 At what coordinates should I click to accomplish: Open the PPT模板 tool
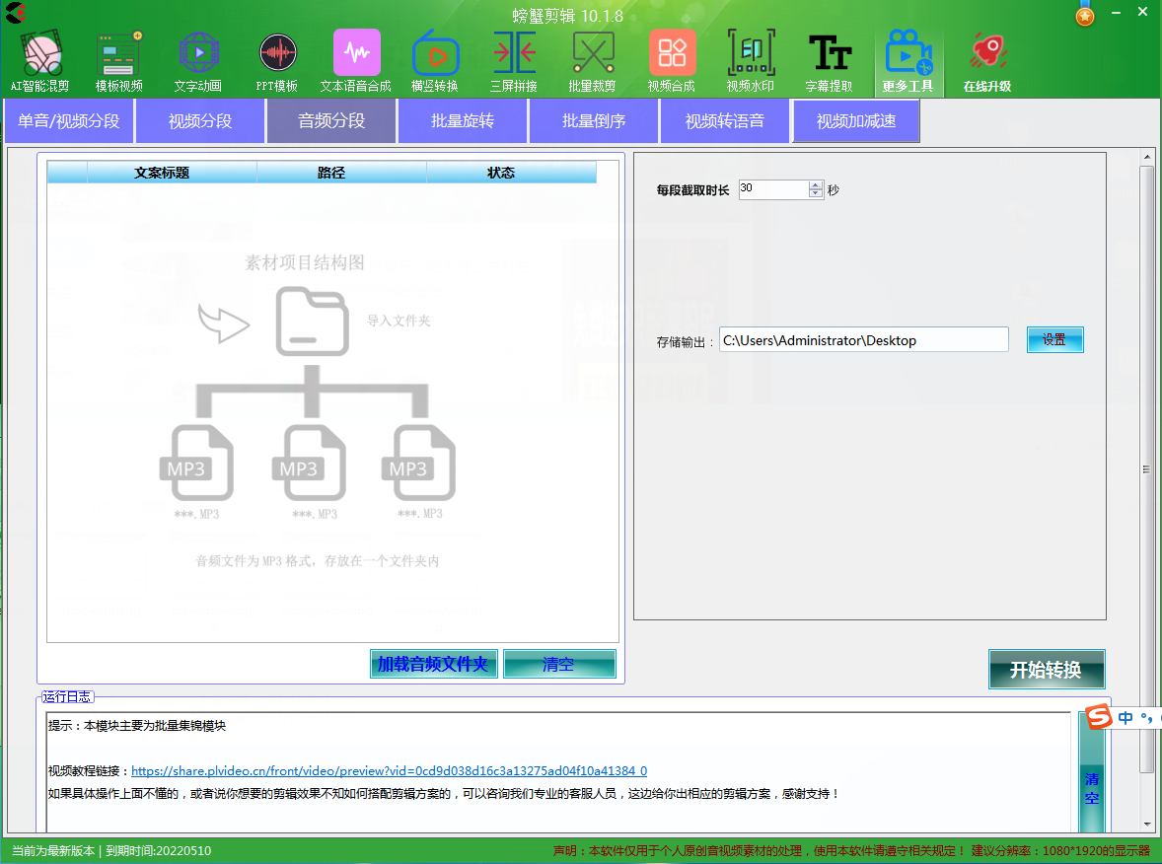tap(277, 62)
